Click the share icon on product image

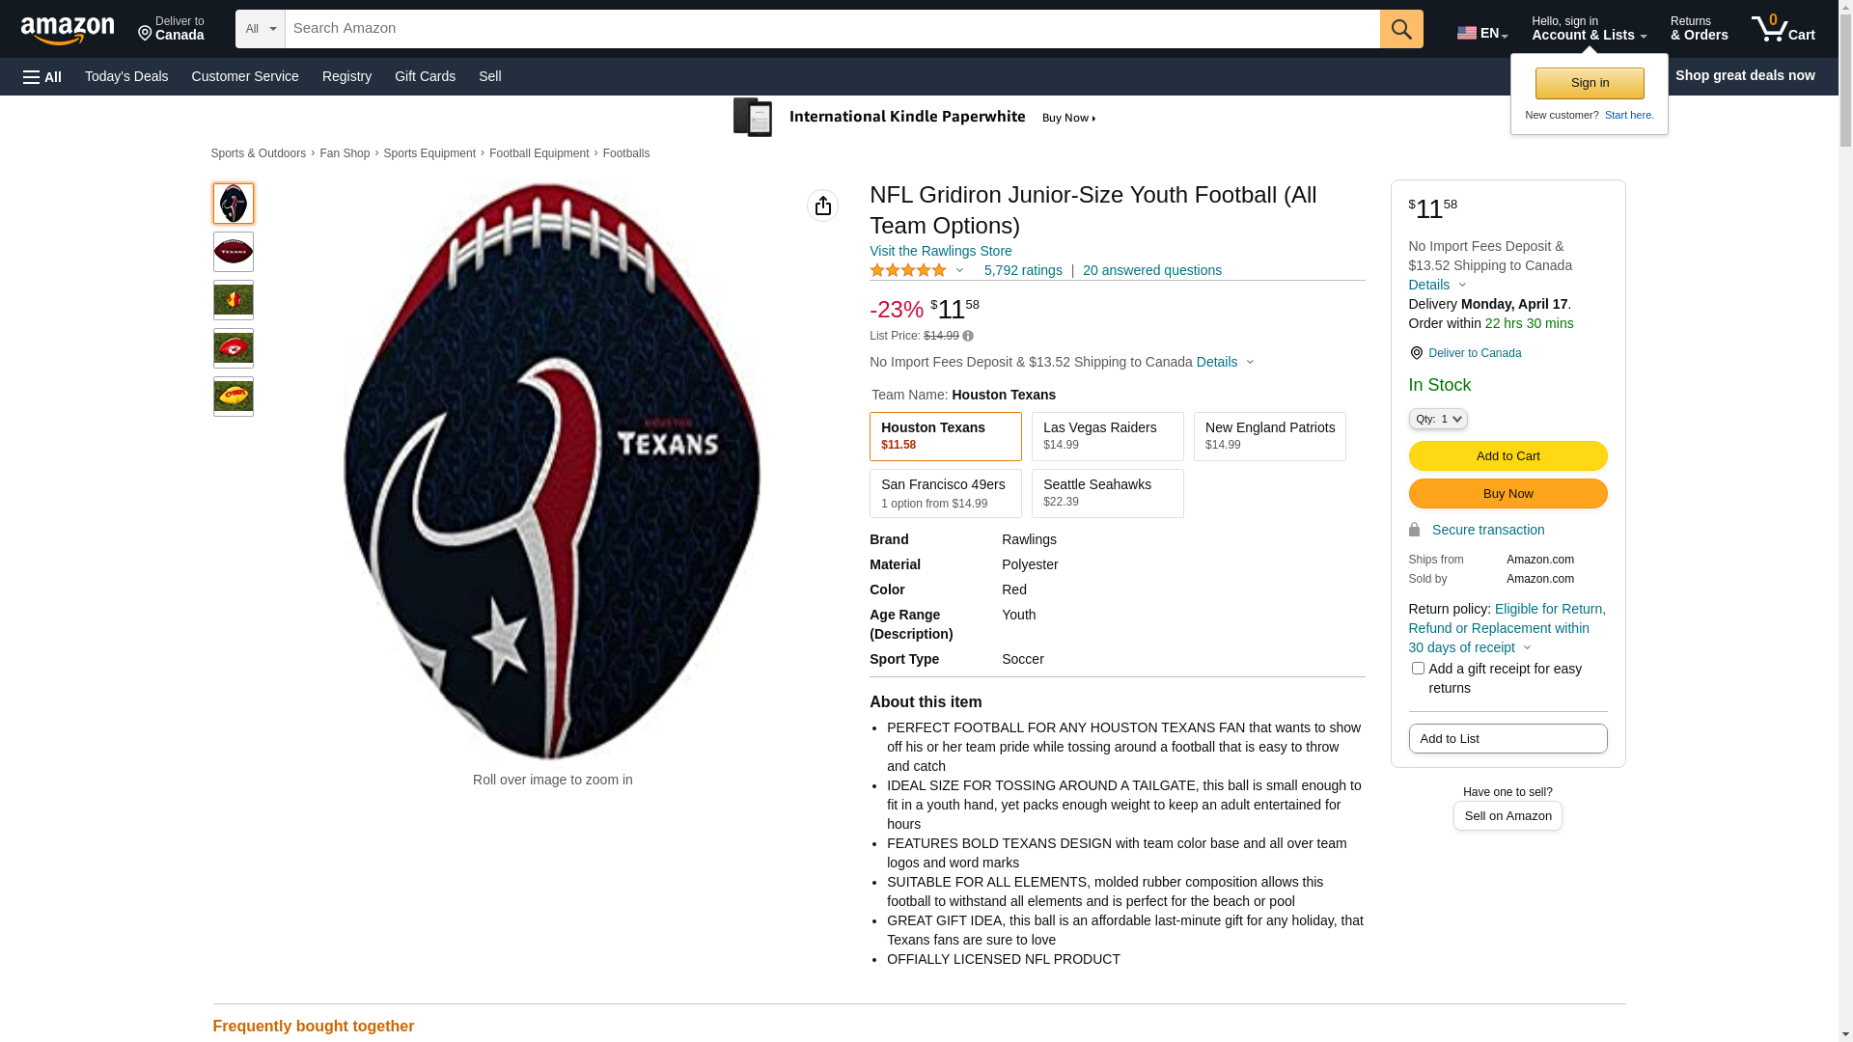coord(822,206)
